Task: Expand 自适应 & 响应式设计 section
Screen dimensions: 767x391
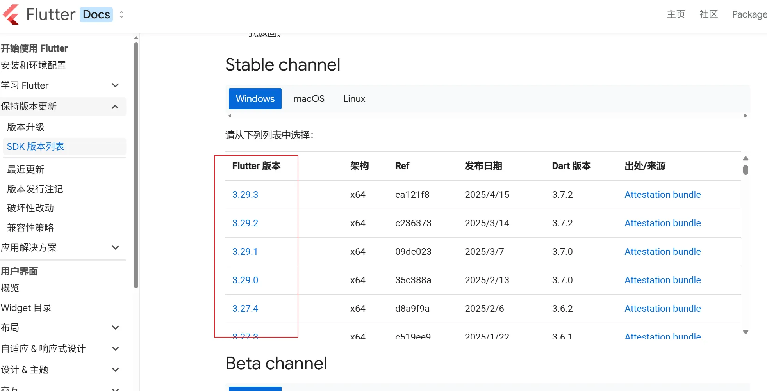Action: pyautogui.click(x=115, y=348)
